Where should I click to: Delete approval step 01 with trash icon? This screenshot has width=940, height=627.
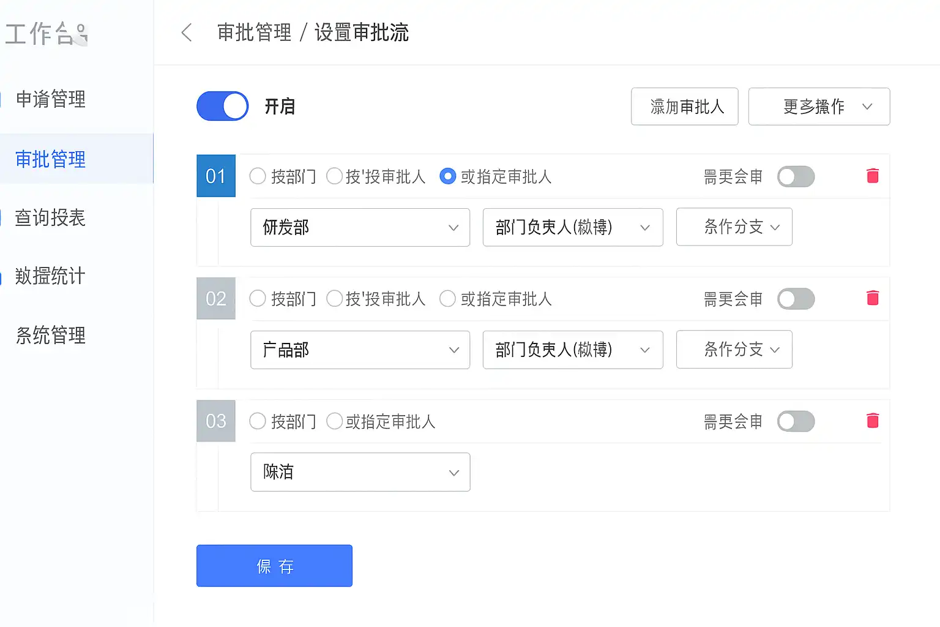pos(873,176)
